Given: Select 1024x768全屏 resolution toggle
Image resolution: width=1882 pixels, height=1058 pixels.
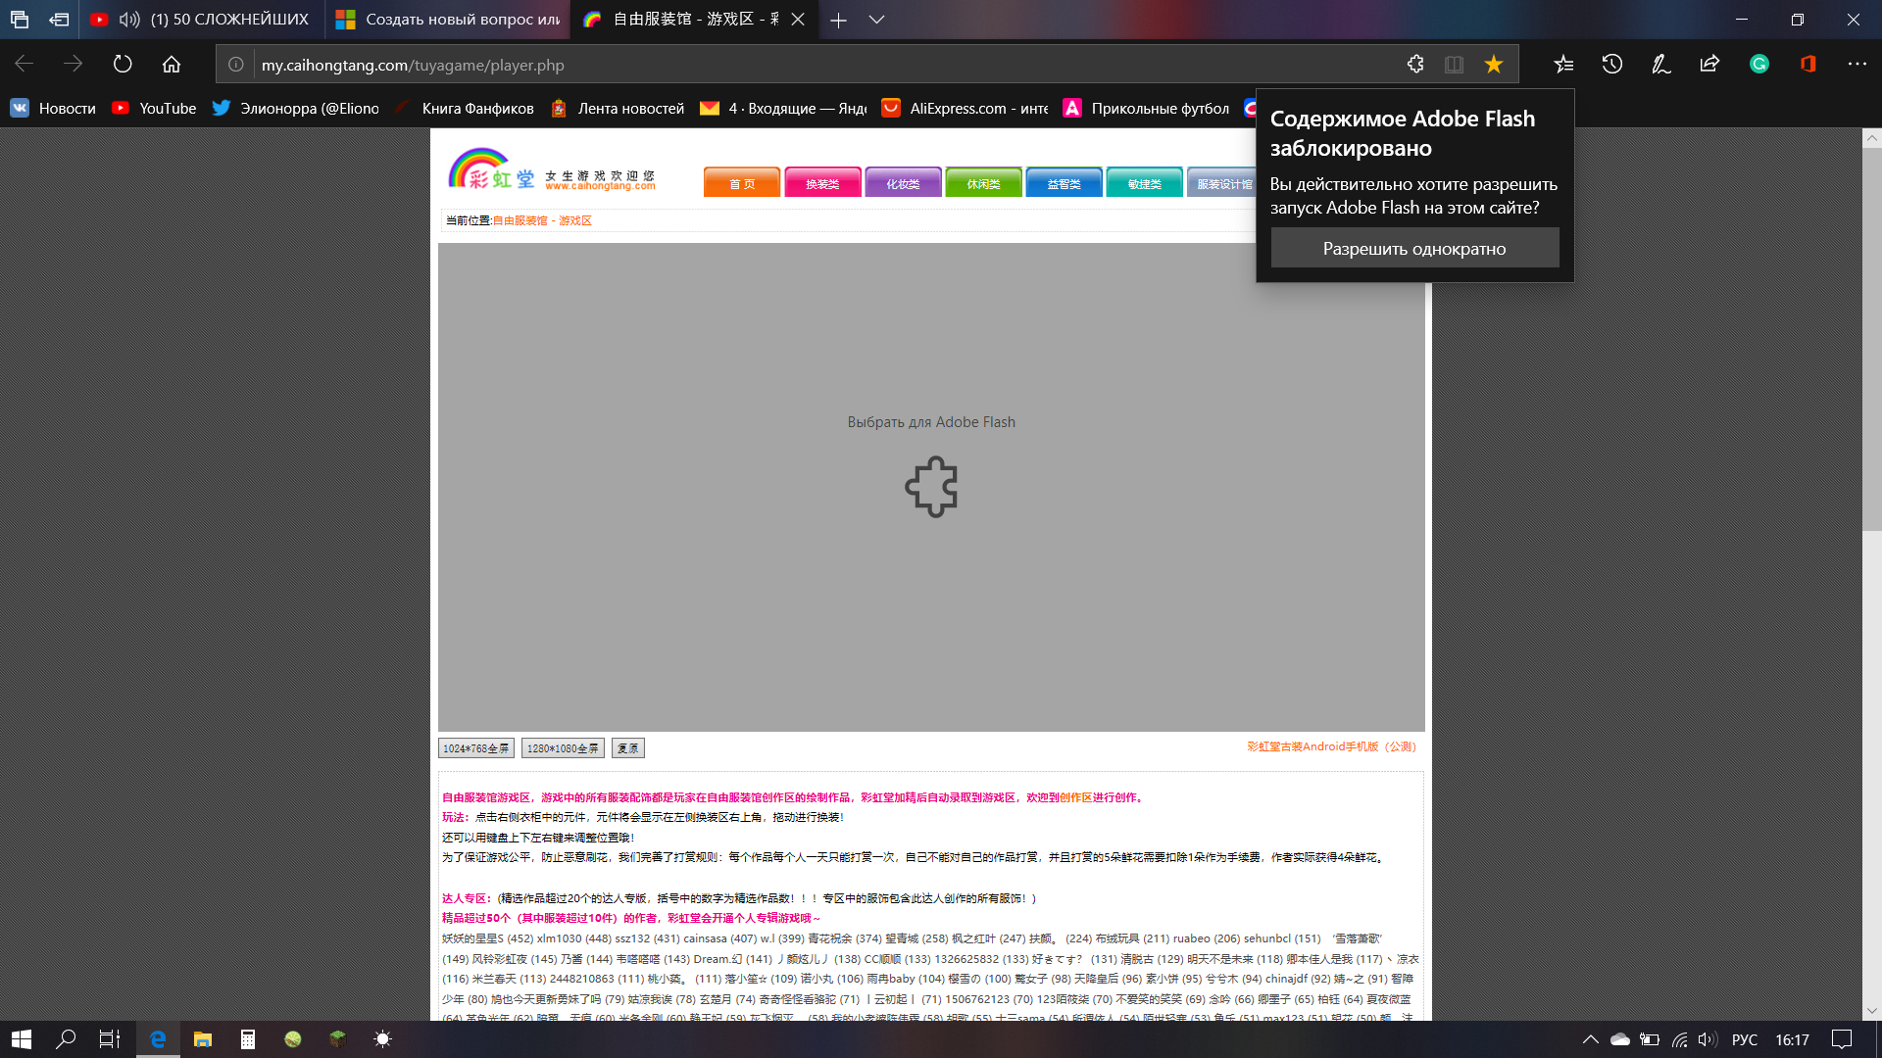Looking at the screenshot, I should tap(475, 748).
